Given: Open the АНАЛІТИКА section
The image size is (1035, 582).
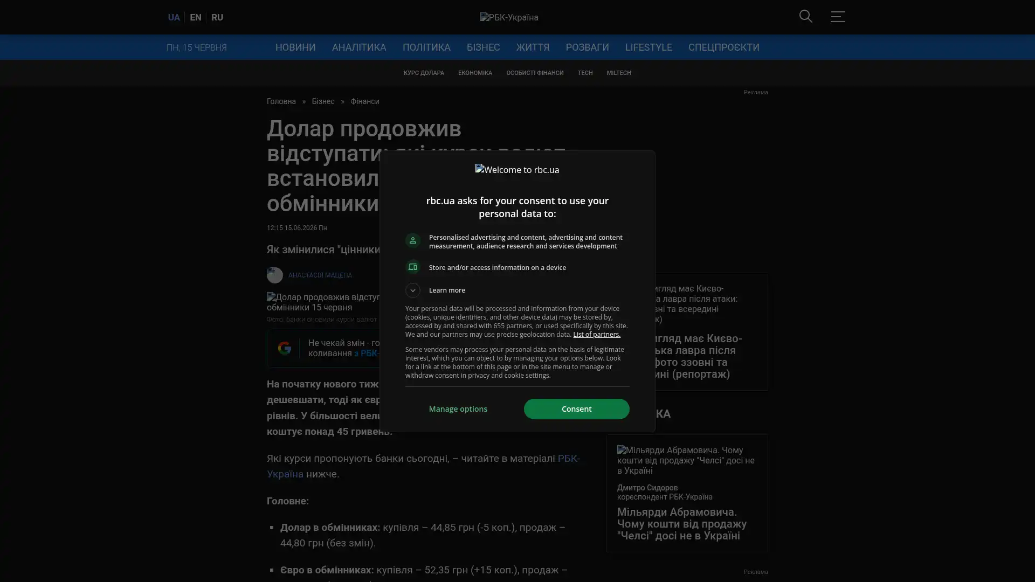Looking at the screenshot, I should pyautogui.click(x=359, y=47).
